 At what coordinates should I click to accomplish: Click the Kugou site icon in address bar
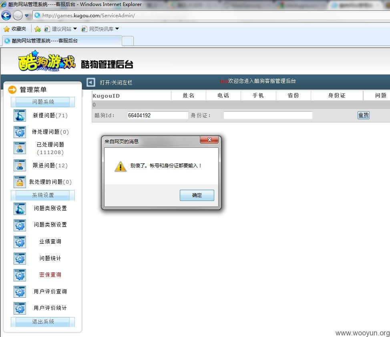point(37,16)
